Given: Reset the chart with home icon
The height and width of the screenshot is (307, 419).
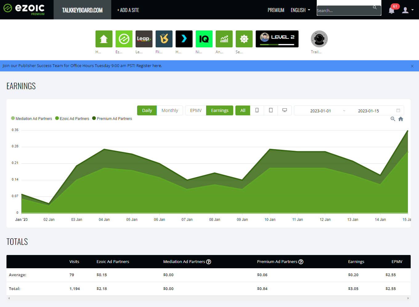Looking at the screenshot, I should [x=401, y=119].
